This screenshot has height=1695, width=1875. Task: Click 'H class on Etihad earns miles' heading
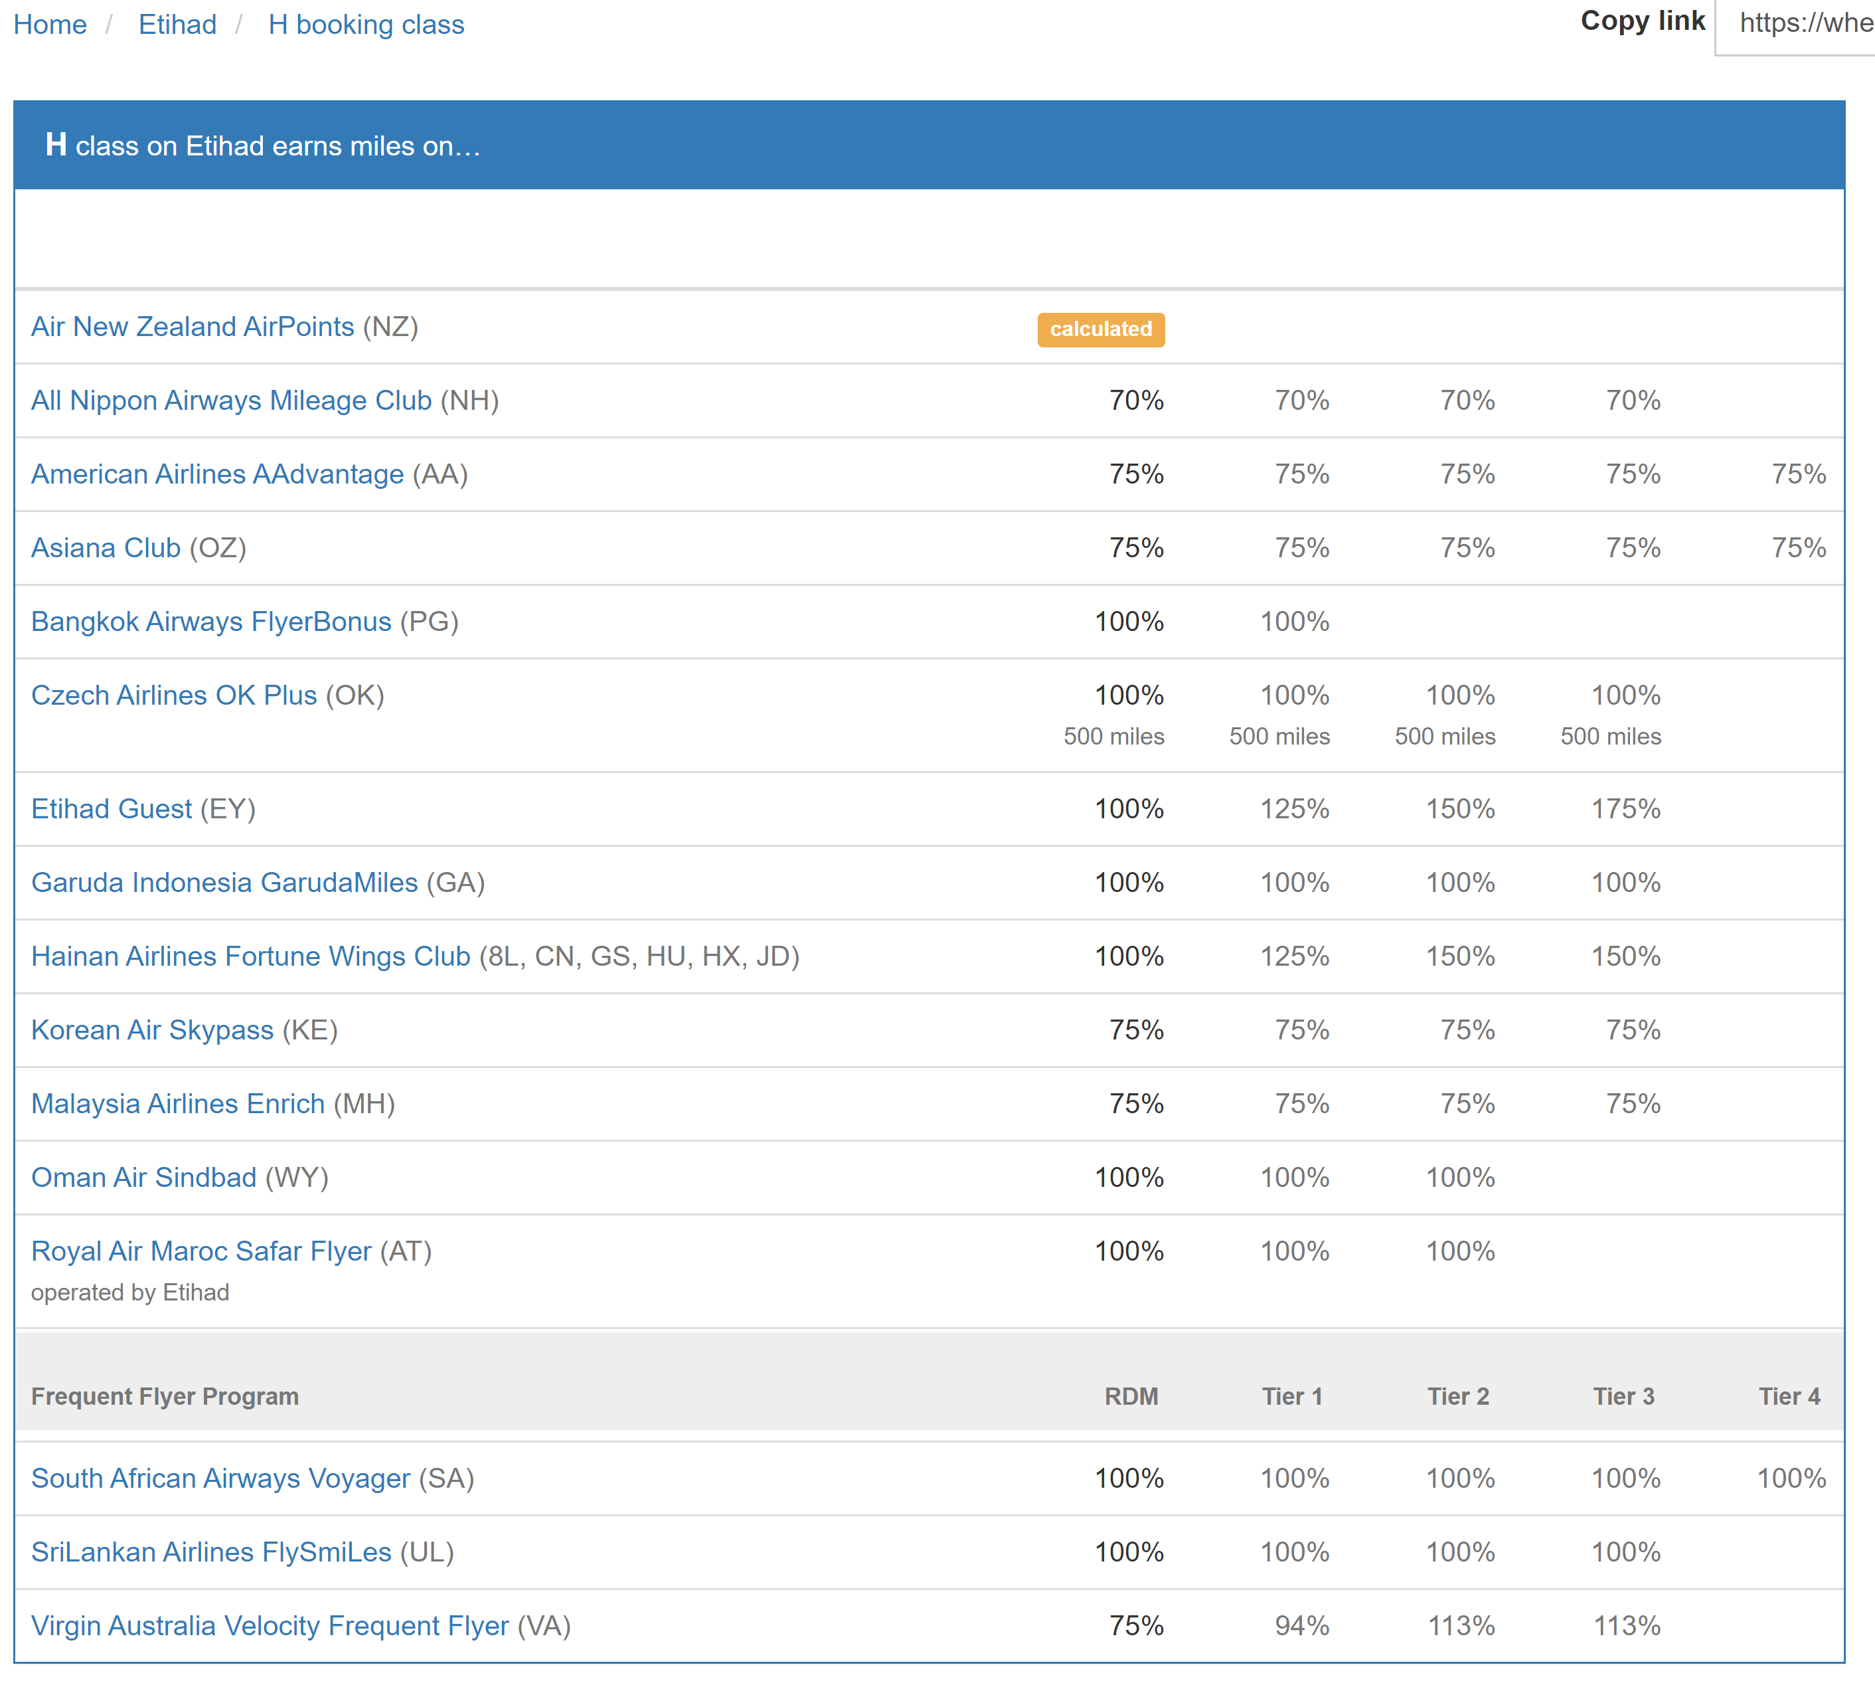[263, 145]
